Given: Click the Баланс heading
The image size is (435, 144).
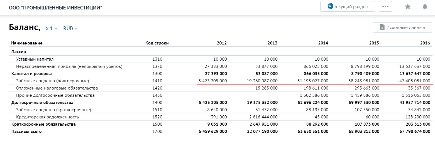Looking at the screenshot, I should click(25, 27).
